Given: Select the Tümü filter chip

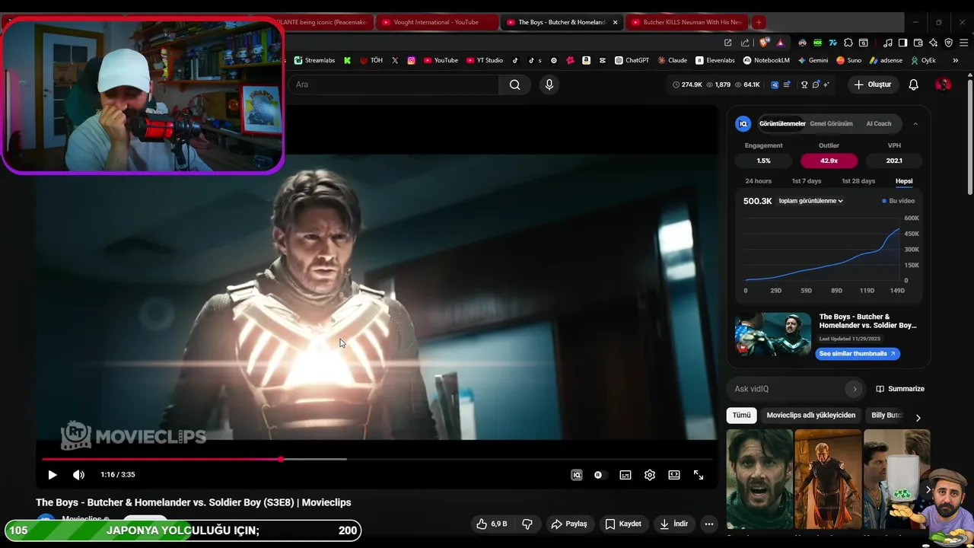Looking at the screenshot, I should (741, 416).
